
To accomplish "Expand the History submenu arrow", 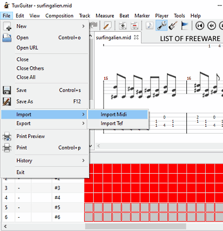I will [83, 160].
